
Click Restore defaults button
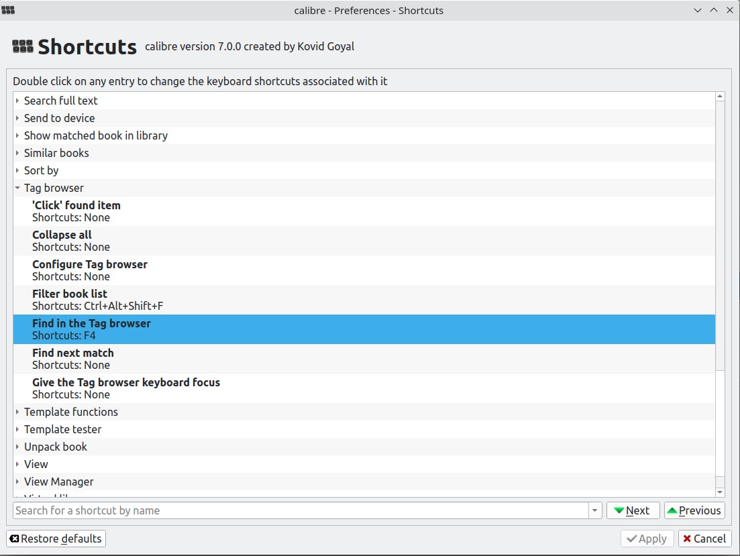point(56,539)
